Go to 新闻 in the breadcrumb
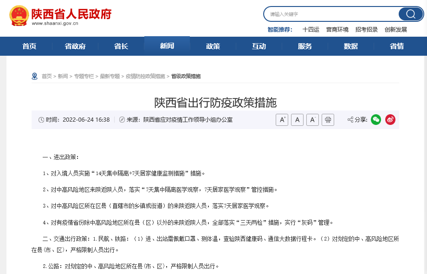Image resolution: width=427 pixels, height=274 pixels. click(63, 76)
